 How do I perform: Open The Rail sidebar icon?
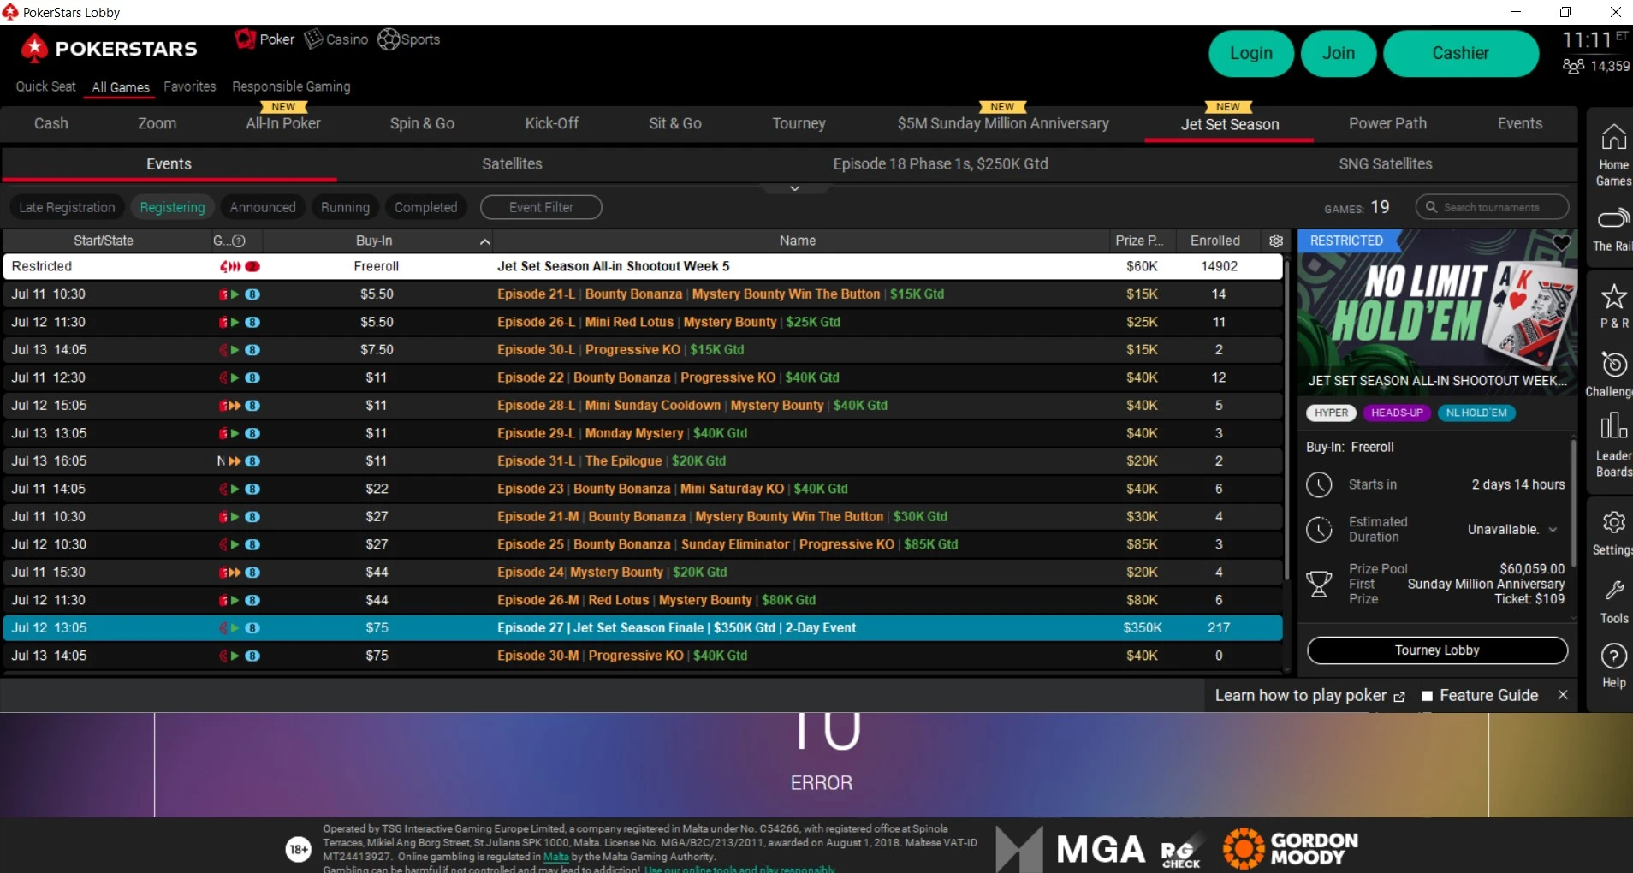[x=1613, y=229]
